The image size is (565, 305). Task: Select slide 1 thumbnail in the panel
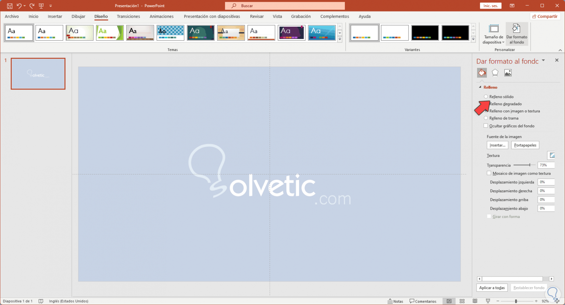pos(38,74)
